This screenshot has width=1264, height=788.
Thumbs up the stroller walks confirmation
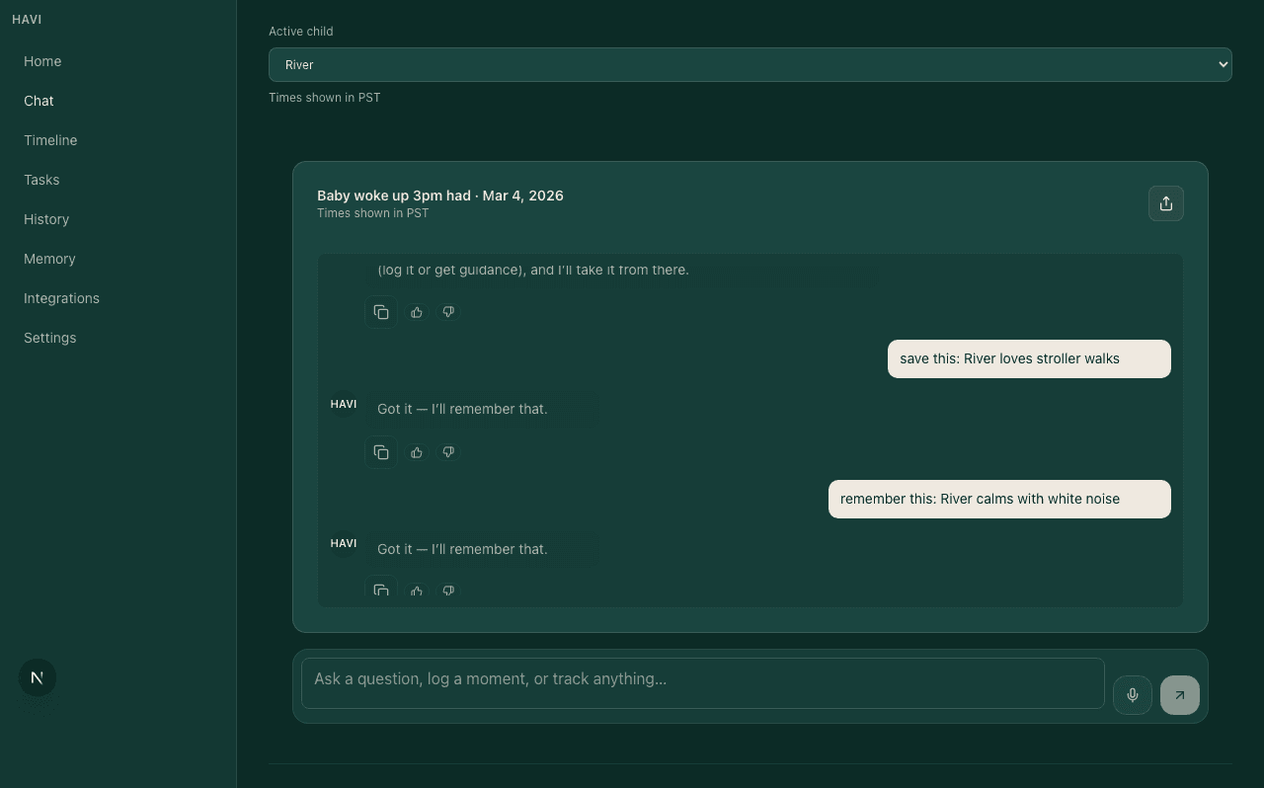tap(416, 452)
